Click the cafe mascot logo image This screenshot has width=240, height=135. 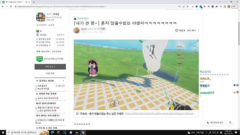pos(40,17)
